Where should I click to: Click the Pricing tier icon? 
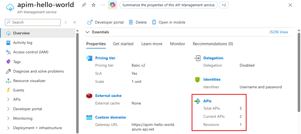coord(90,58)
